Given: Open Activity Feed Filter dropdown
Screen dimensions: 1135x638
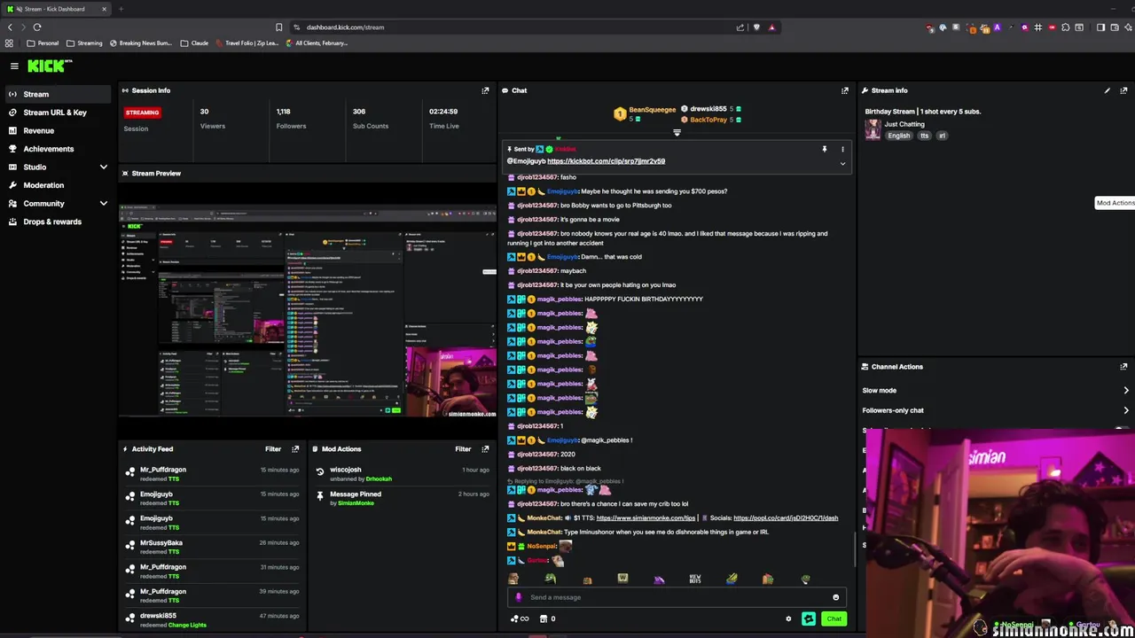Looking at the screenshot, I should click(272, 449).
